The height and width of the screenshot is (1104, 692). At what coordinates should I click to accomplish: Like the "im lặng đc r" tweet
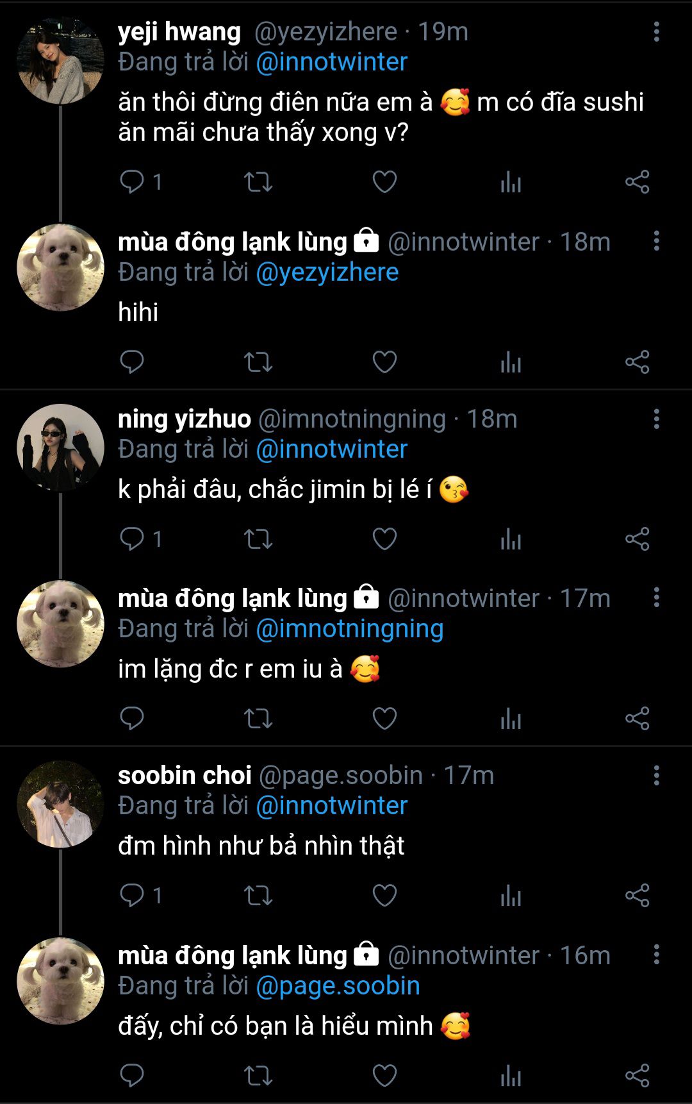coord(384,719)
